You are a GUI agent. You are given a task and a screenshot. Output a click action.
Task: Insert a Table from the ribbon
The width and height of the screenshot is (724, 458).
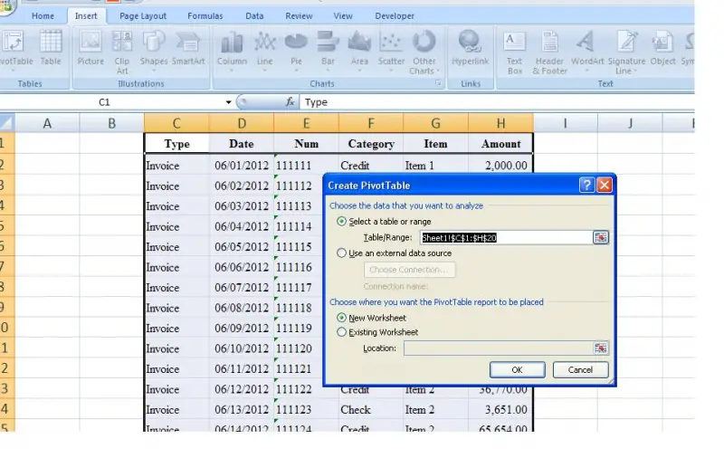tap(51, 48)
